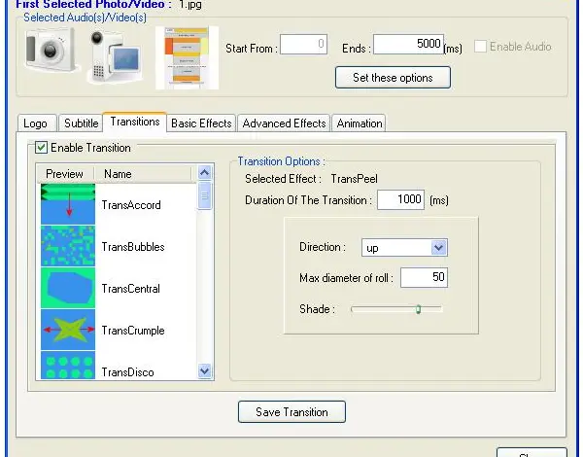The image size is (583, 457).
Task: Go to the Animation tab
Action: tap(359, 123)
